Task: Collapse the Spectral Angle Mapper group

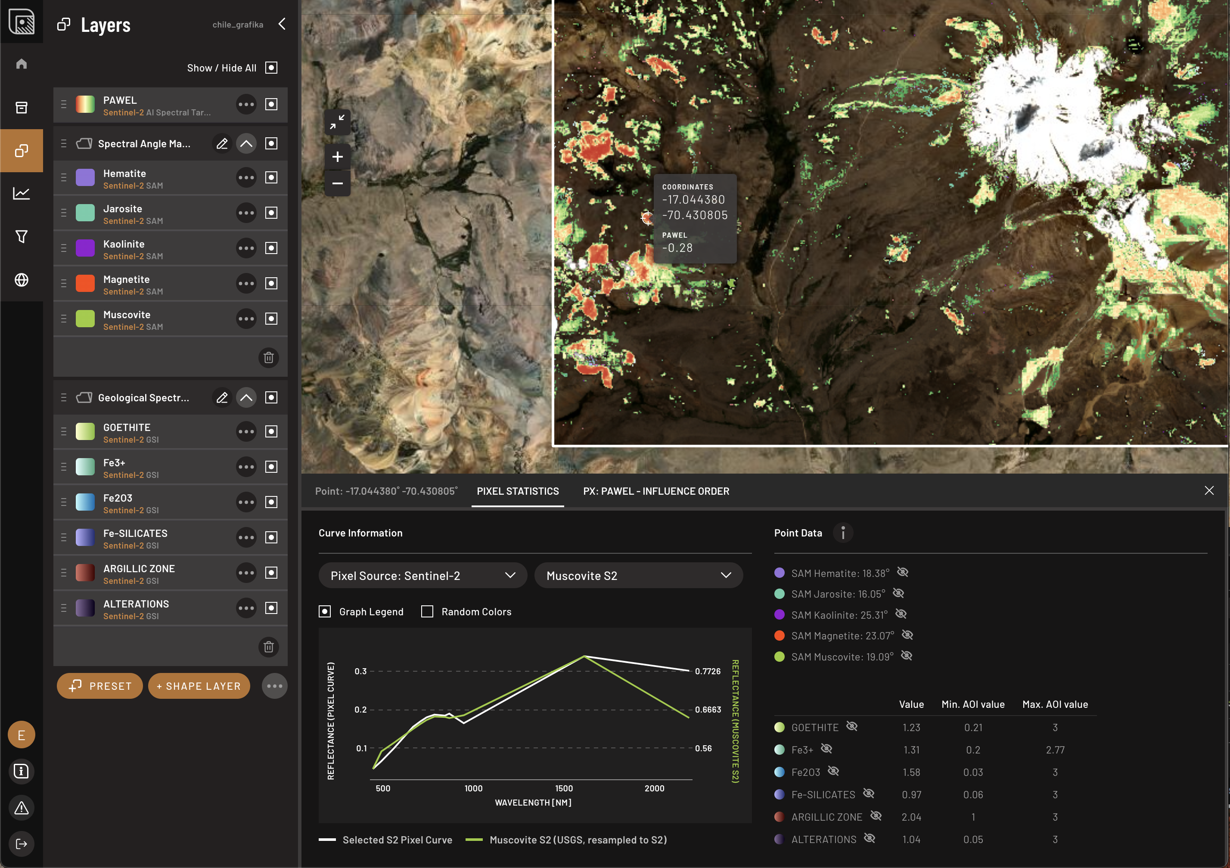Action: click(246, 143)
